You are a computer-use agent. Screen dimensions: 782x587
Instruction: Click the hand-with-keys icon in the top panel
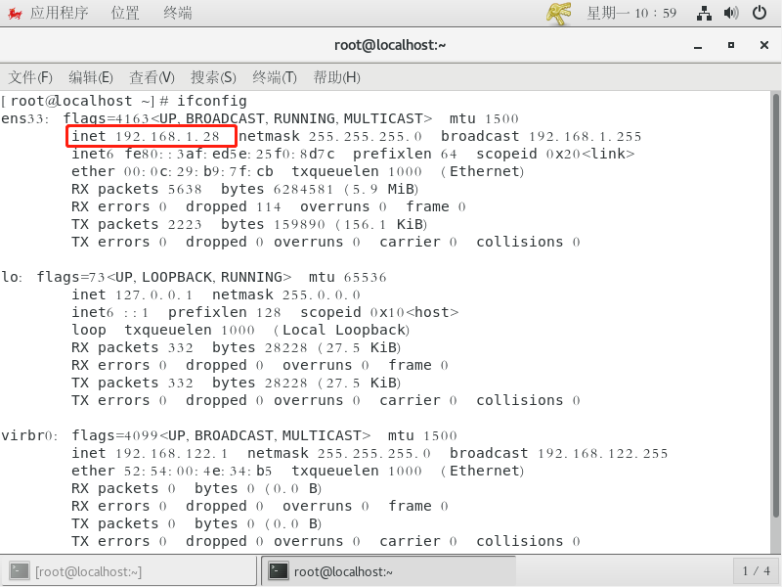click(558, 13)
